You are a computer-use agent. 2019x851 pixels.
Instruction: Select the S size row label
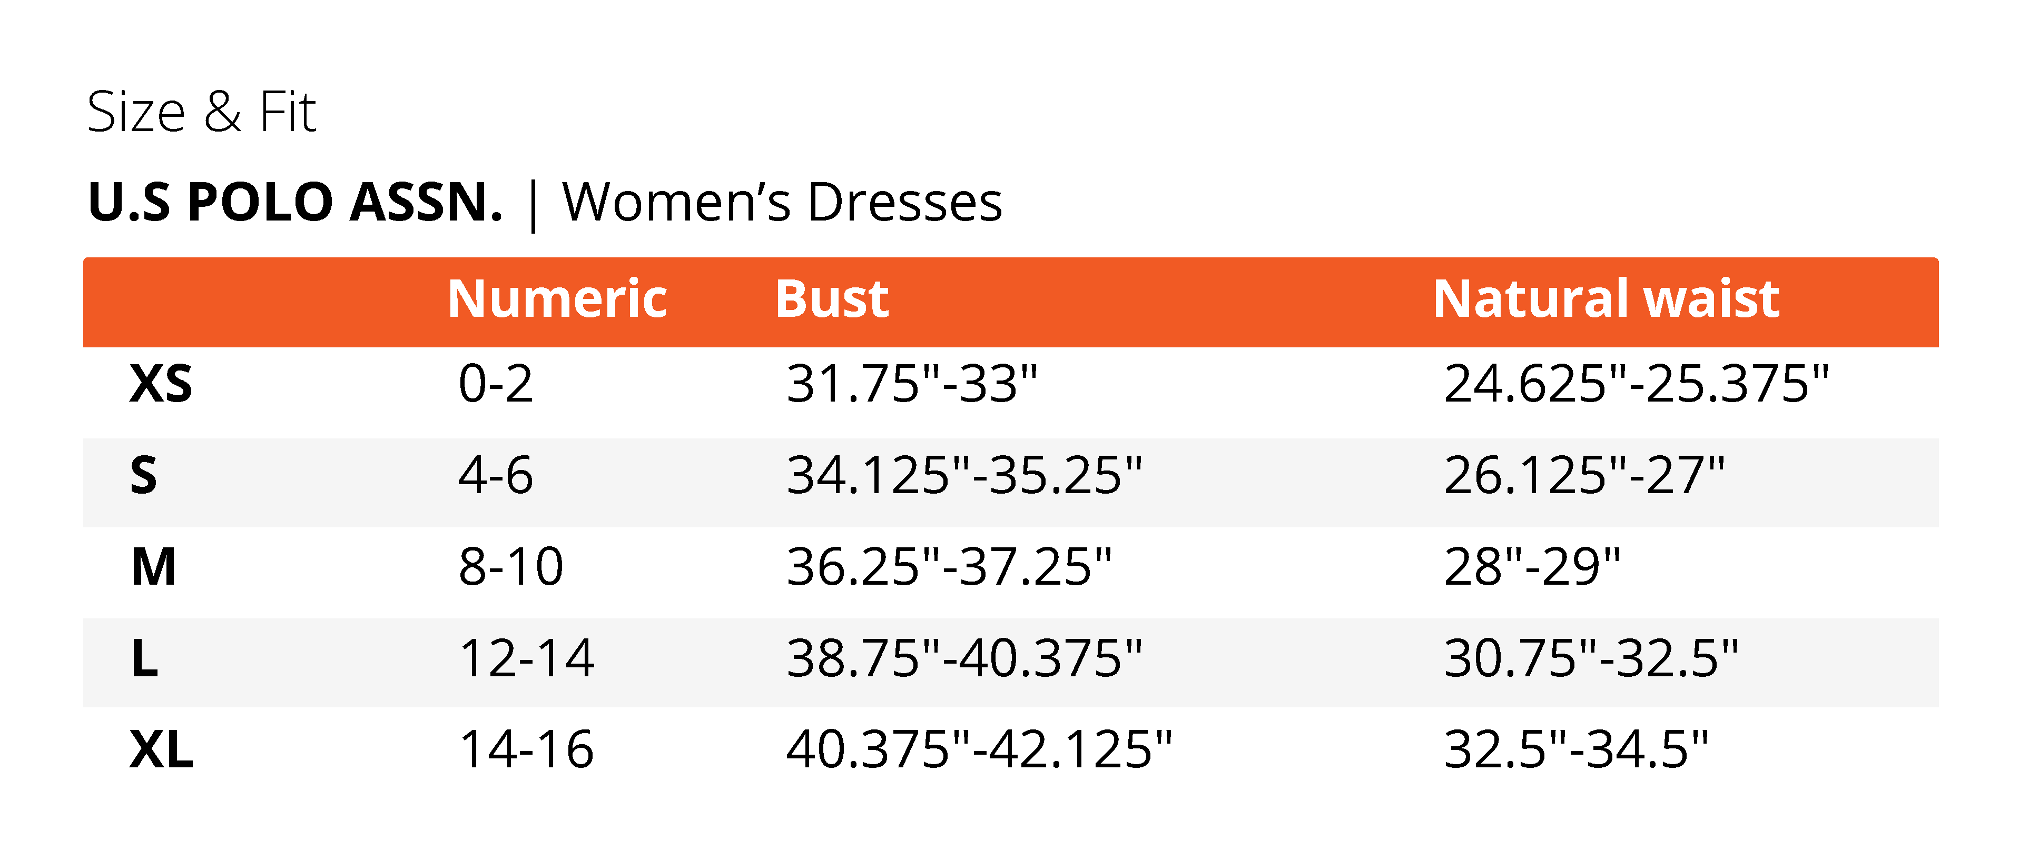(143, 475)
